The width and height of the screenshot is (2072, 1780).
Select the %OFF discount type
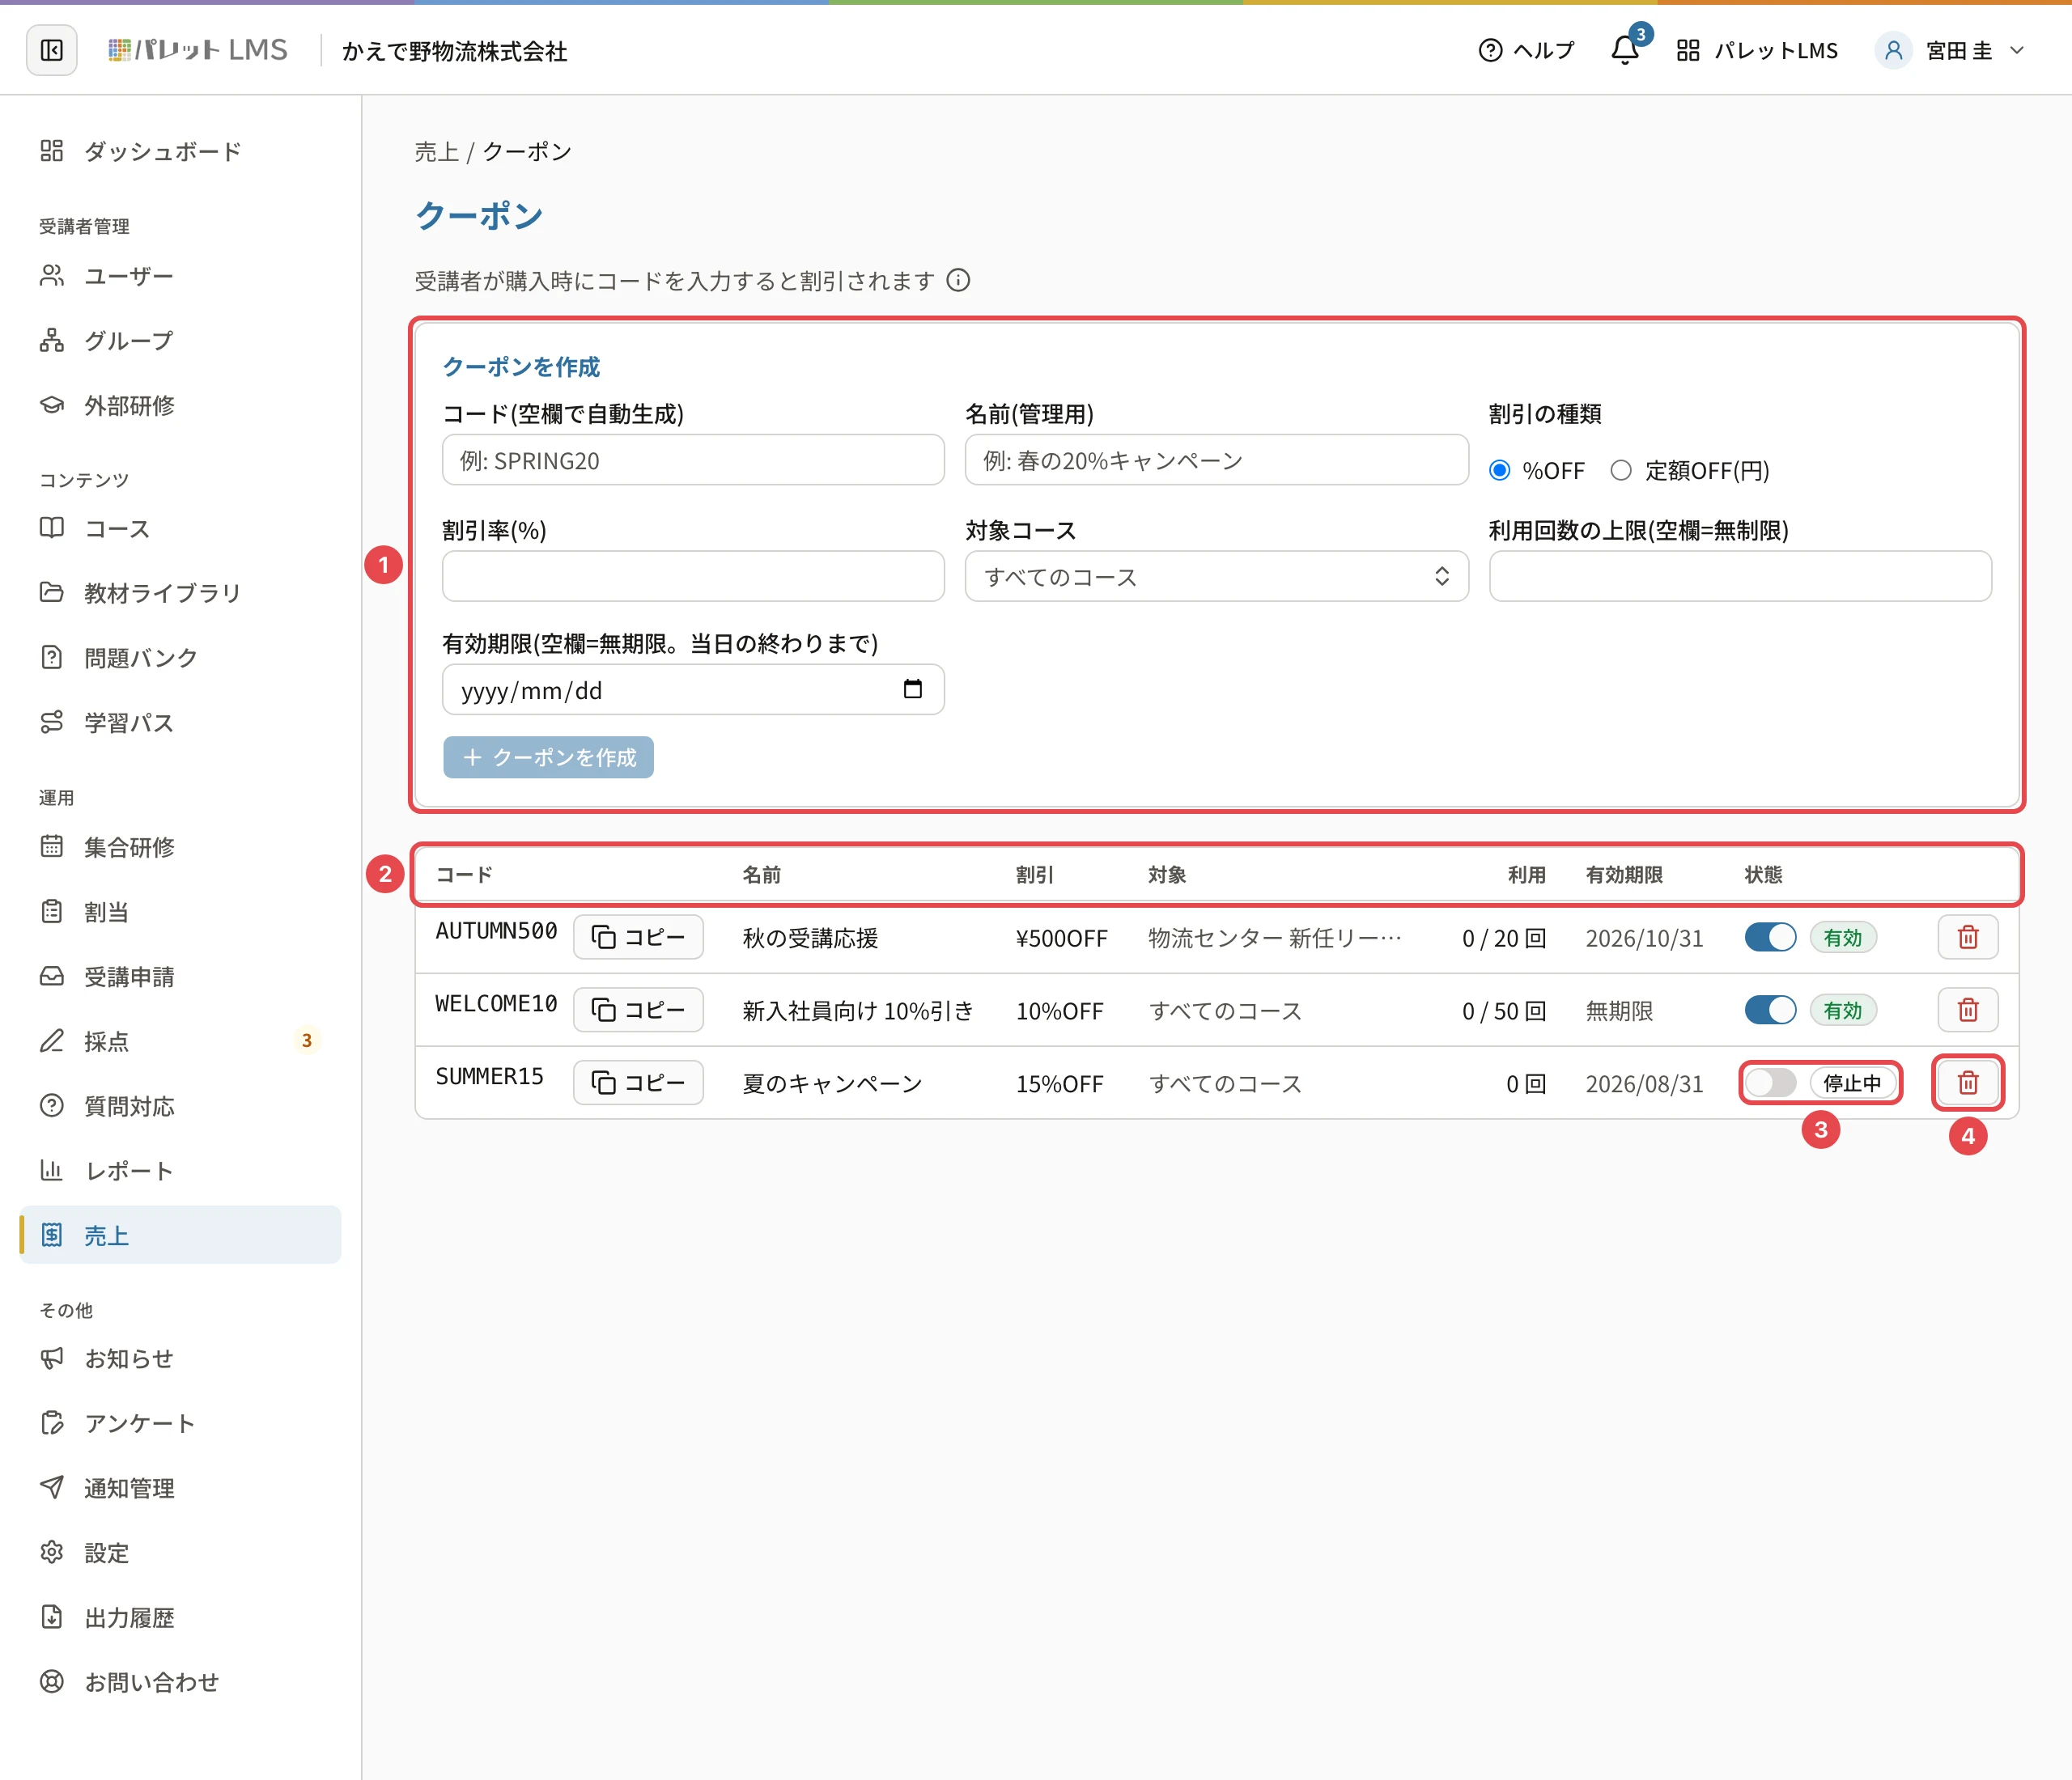pyautogui.click(x=1499, y=470)
